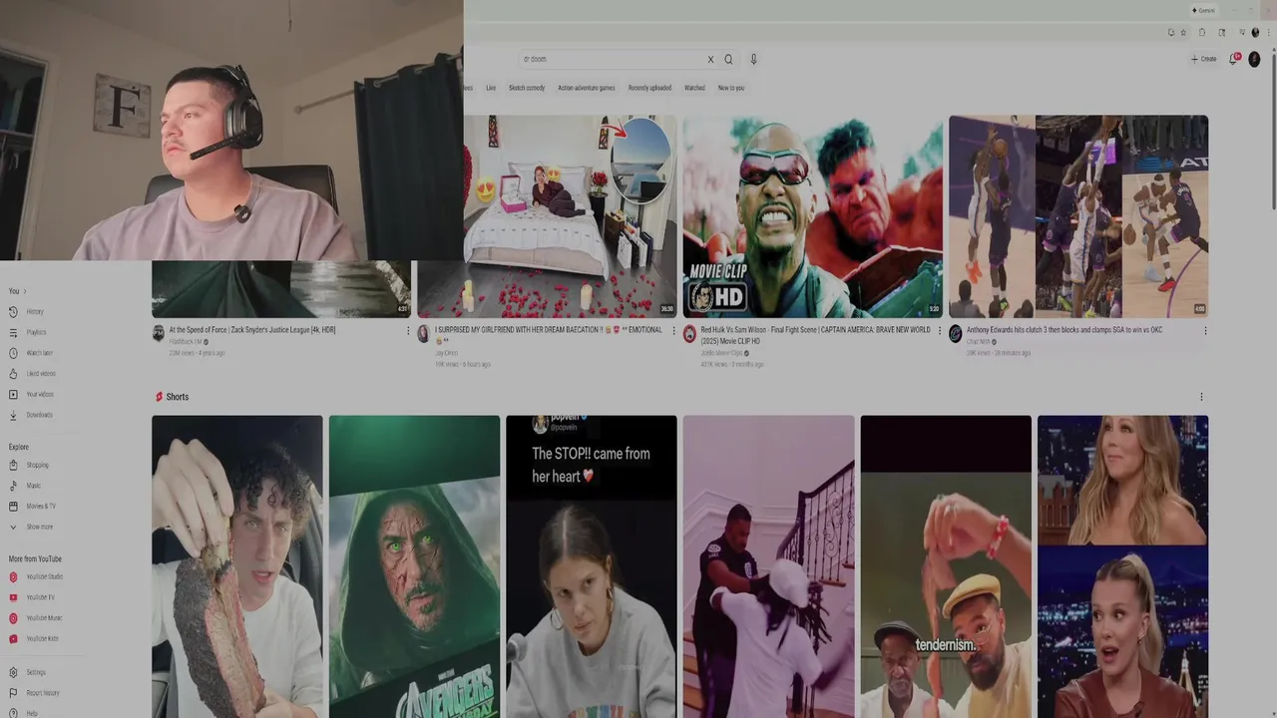
Task: Open the green-hooded Avengers Doom Short
Action: pos(414,566)
